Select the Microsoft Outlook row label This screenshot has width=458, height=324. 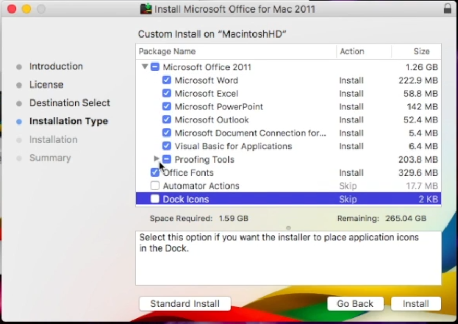211,120
